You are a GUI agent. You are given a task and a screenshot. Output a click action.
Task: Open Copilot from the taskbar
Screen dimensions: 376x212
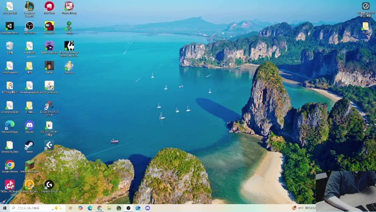pyautogui.click(x=80, y=208)
